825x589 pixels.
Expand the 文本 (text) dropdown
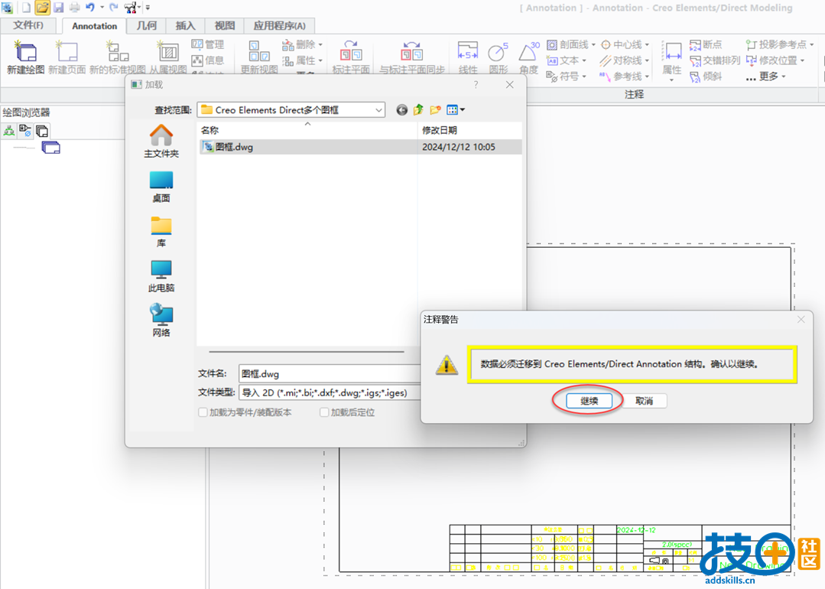[x=584, y=60]
